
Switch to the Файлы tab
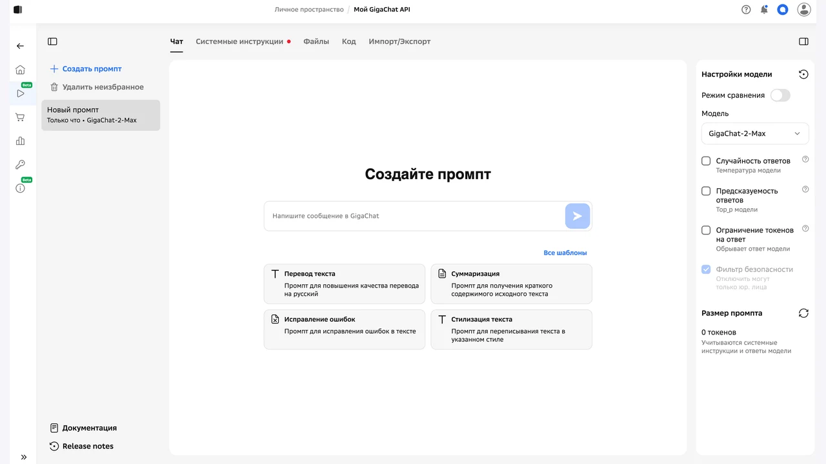click(316, 41)
